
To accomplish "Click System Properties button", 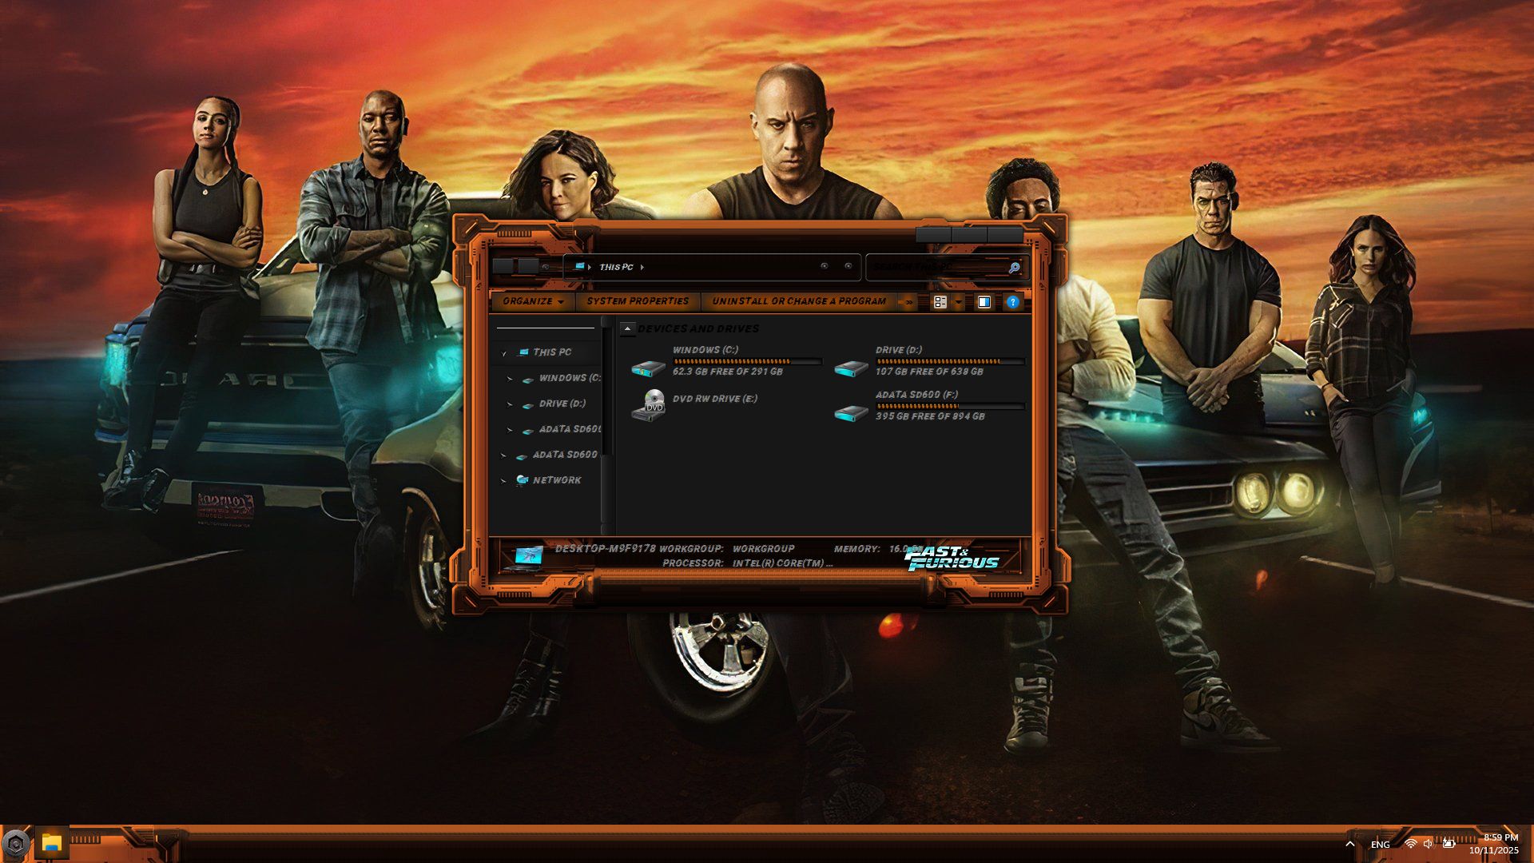I will 637,301.
